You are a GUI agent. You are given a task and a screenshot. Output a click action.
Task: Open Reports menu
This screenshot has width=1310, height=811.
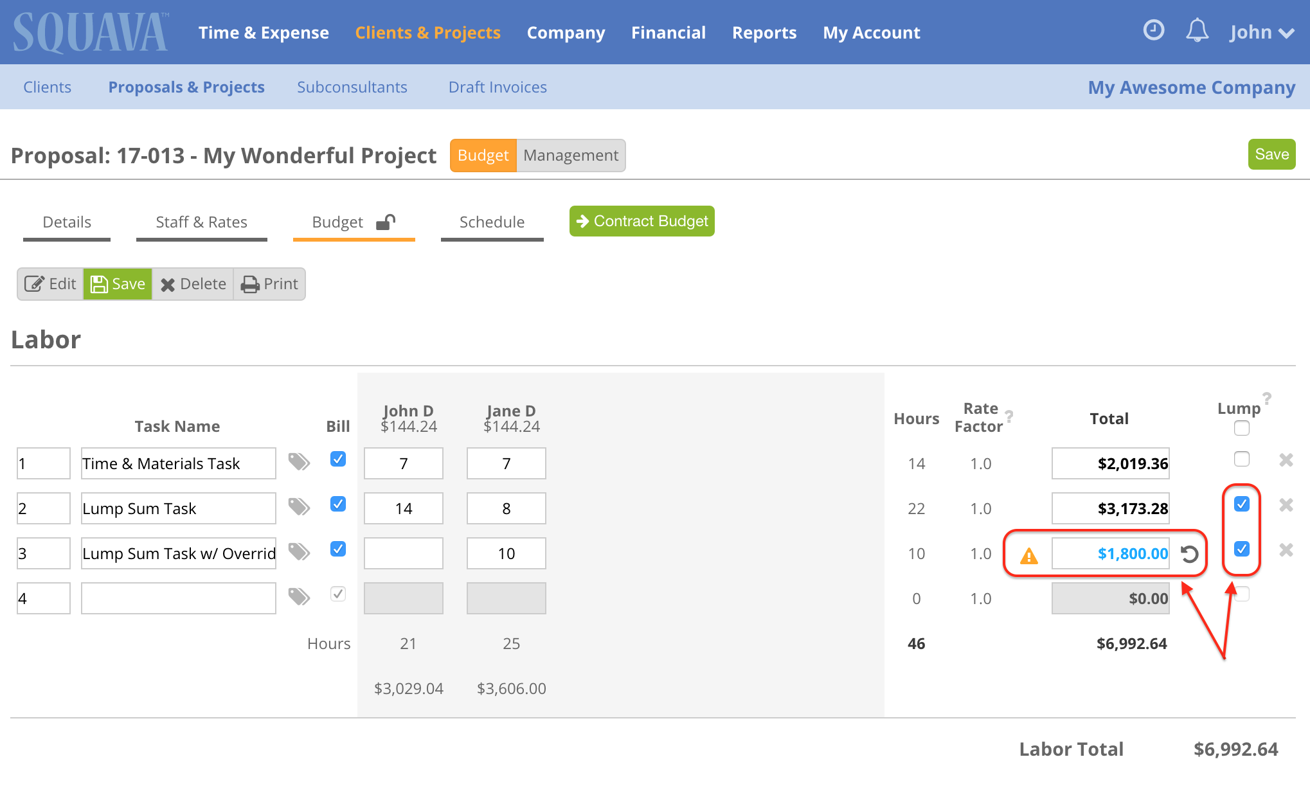(764, 33)
